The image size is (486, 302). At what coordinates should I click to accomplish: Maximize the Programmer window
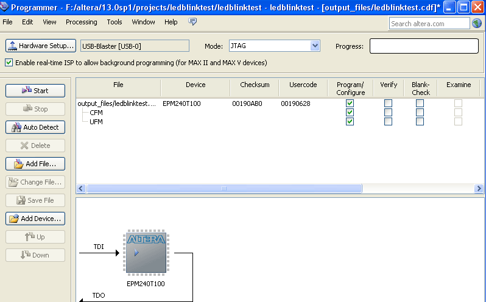[463, 7]
